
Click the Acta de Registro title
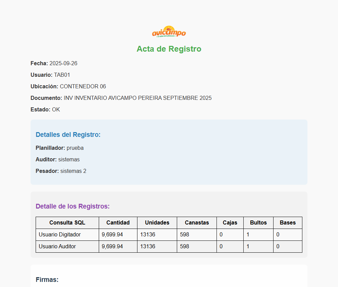(x=169, y=49)
